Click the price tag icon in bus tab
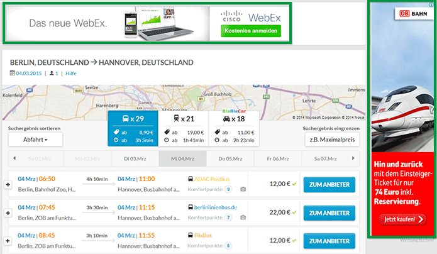The width and height of the screenshot is (437, 254). click(x=116, y=132)
